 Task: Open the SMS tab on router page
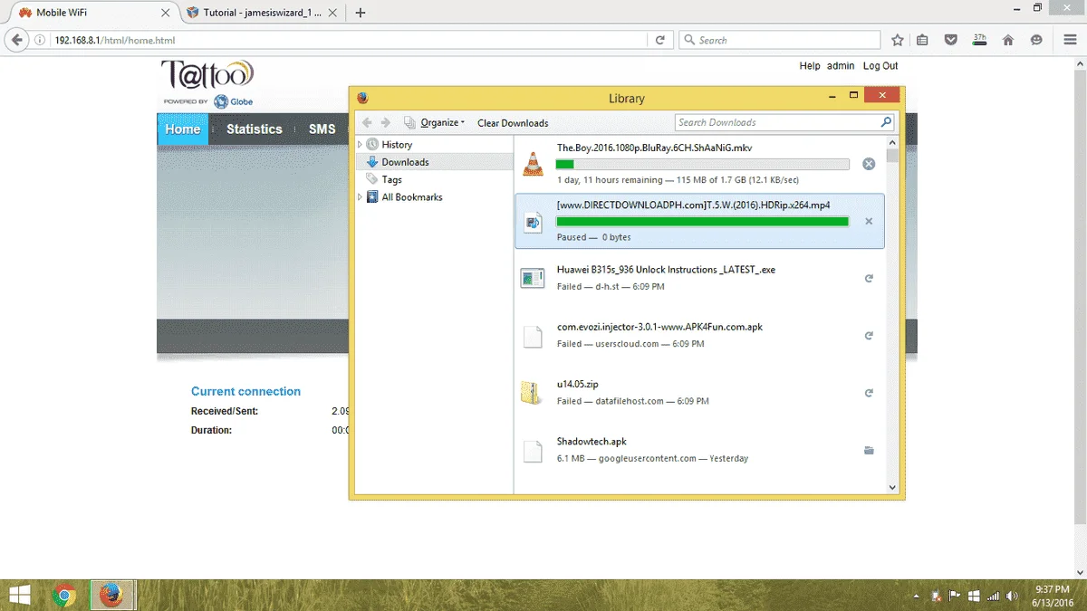322,129
